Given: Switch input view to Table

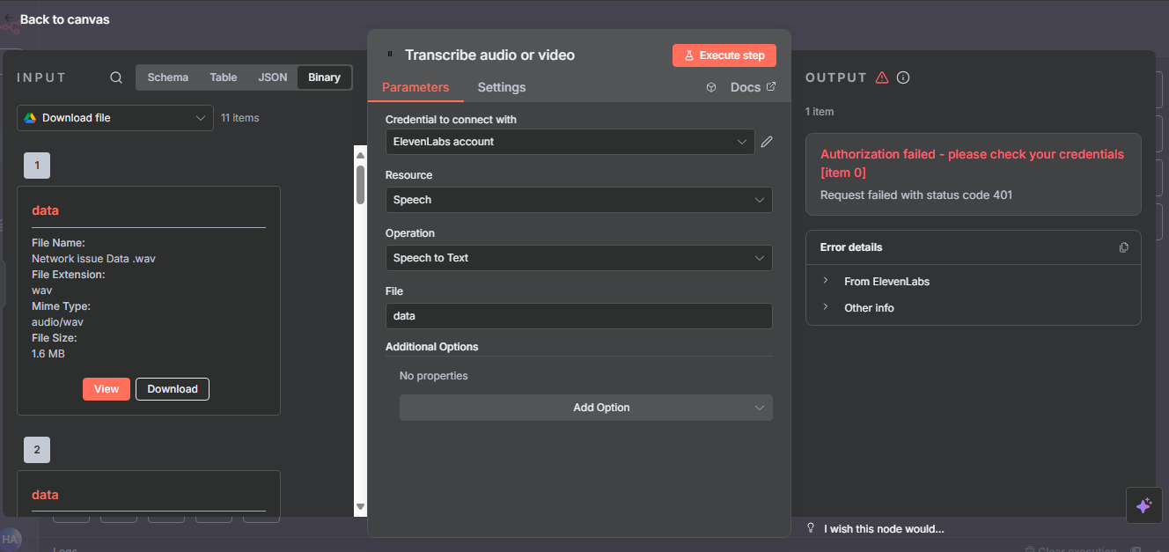Looking at the screenshot, I should click(223, 77).
